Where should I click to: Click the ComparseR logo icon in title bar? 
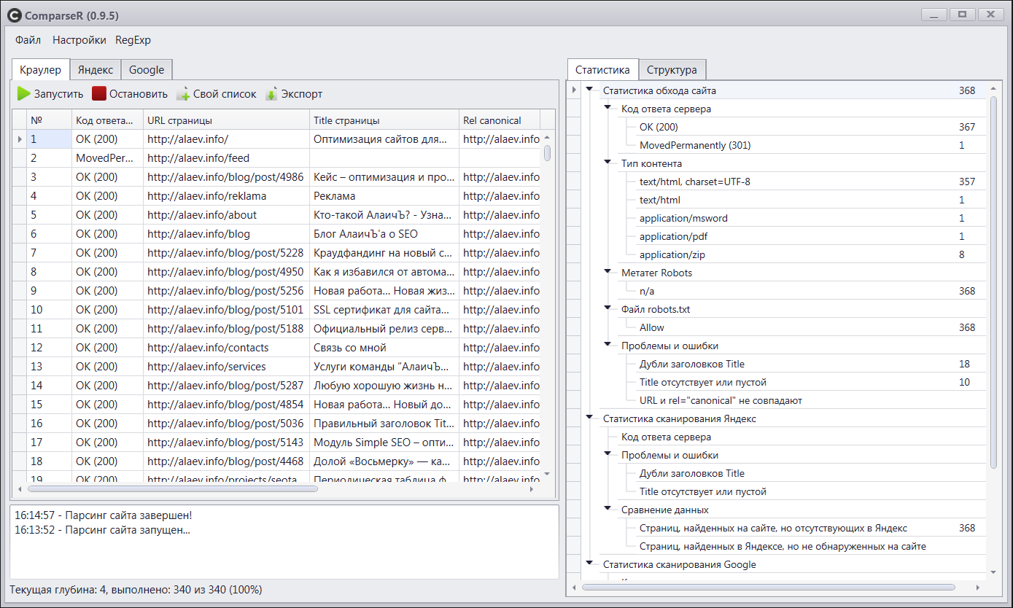pos(14,15)
